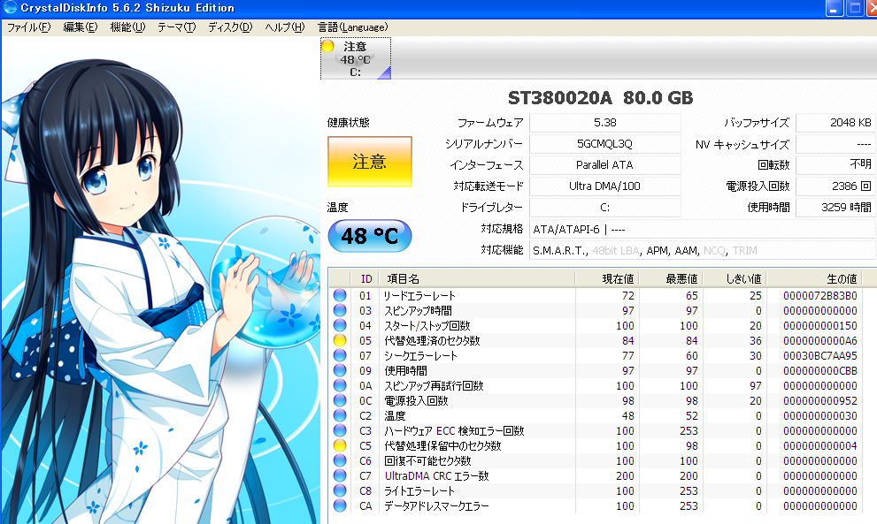Select the 代替処理済のセクタ数 attribute name

[432, 341]
